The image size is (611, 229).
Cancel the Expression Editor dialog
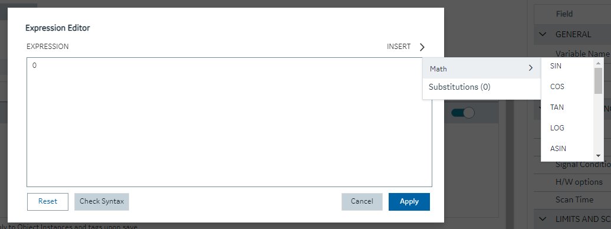point(362,202)
